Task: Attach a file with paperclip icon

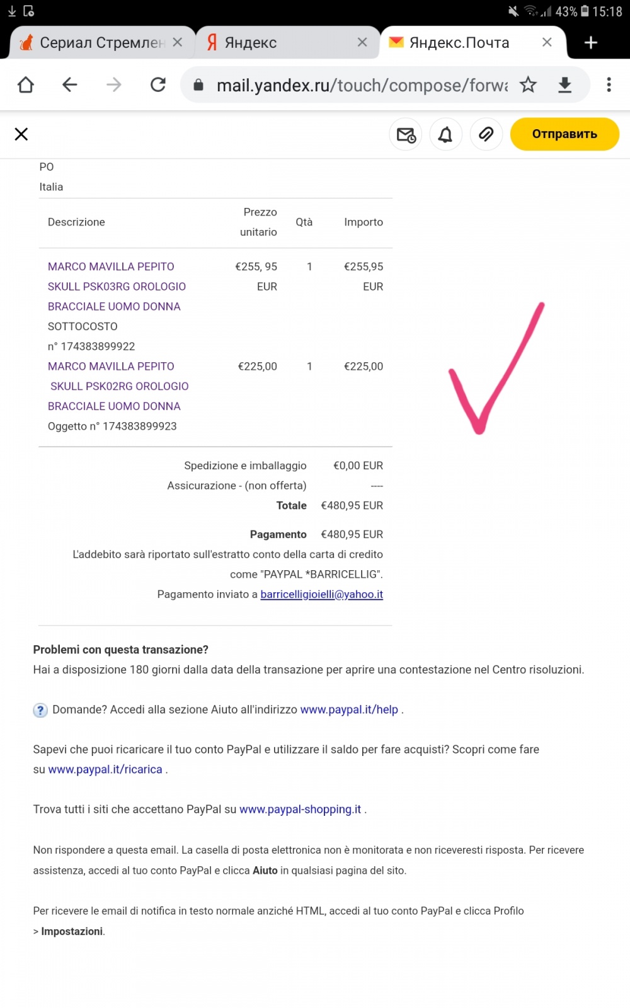Action: pos(486,134)
